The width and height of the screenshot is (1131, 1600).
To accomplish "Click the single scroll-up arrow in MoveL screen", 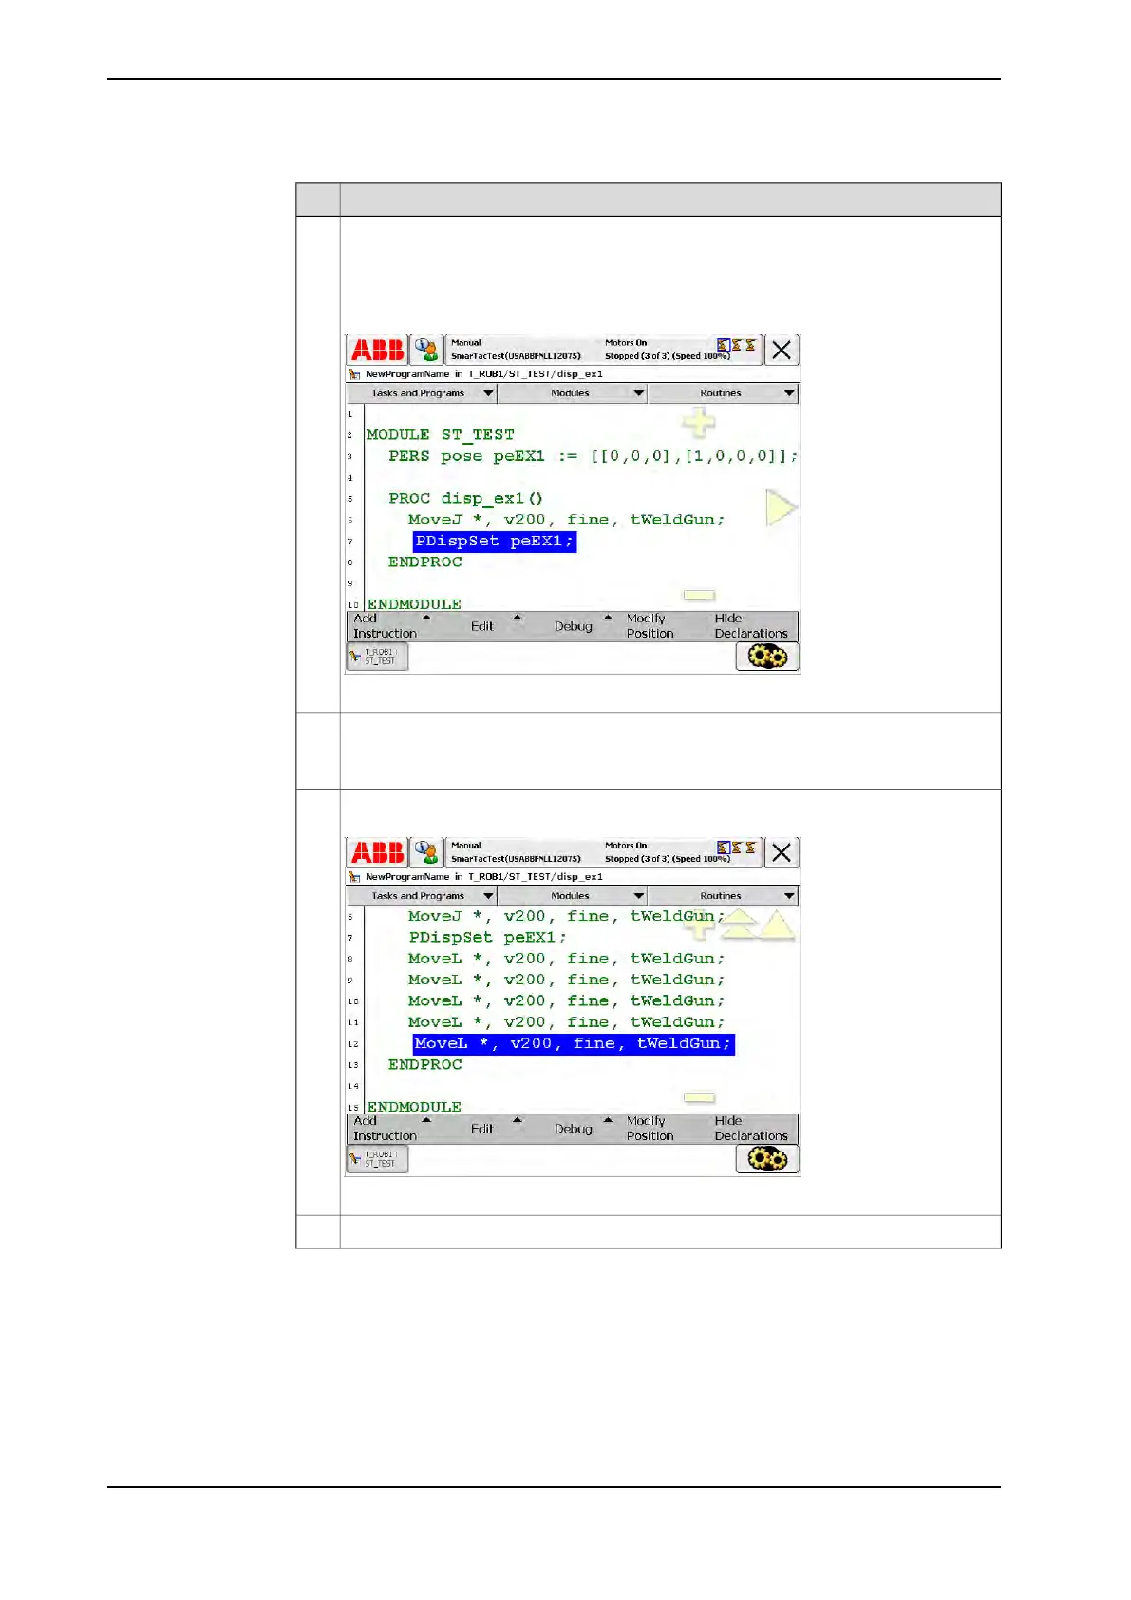I will pos(777,925).
